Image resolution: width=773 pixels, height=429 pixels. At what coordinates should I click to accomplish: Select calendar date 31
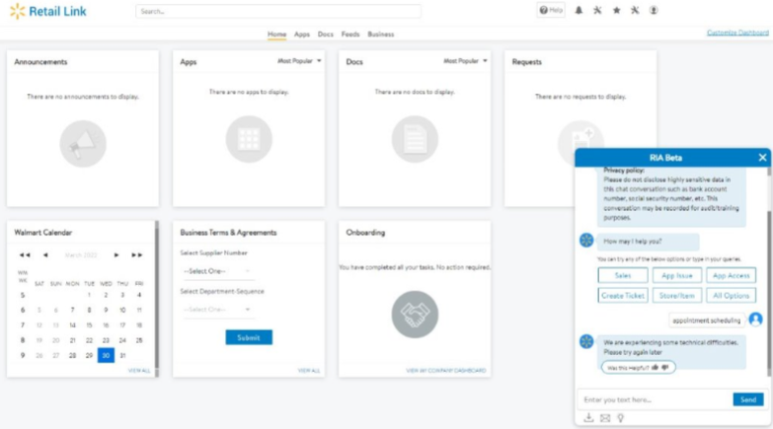click(x=122, y=355)
